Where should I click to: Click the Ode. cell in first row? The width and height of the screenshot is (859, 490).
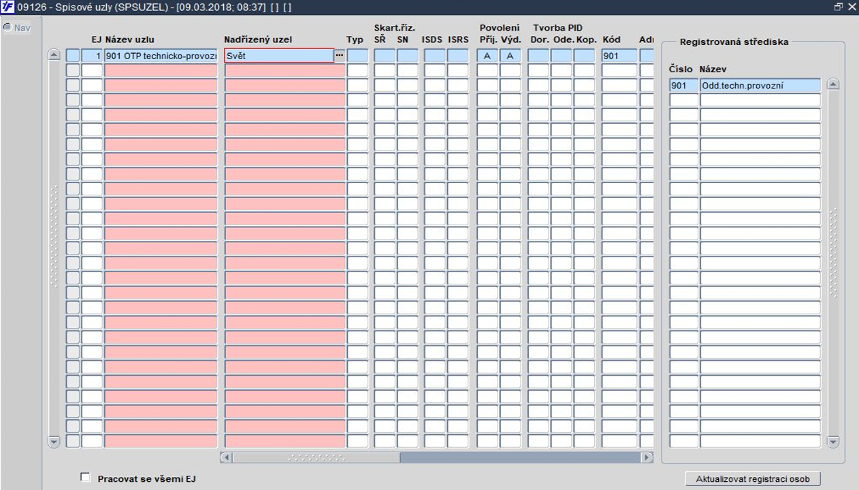pos(562,56)
